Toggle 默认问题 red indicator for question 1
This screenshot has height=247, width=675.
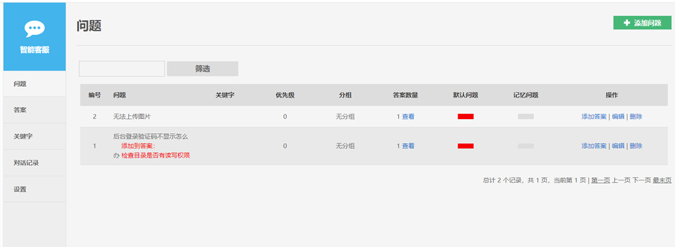pos(465,146)
